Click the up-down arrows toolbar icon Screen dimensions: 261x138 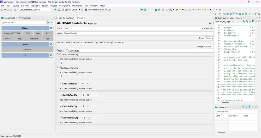tap(159, 10)
